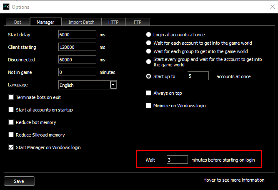Uncheck Start Manager on Windows login
This screenshot has width=278, height=190.
tap(11, 147)
